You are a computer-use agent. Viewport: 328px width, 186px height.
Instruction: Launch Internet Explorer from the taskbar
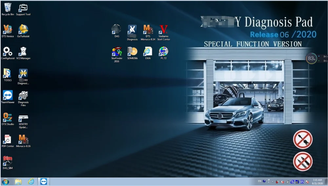coord(31,182)
